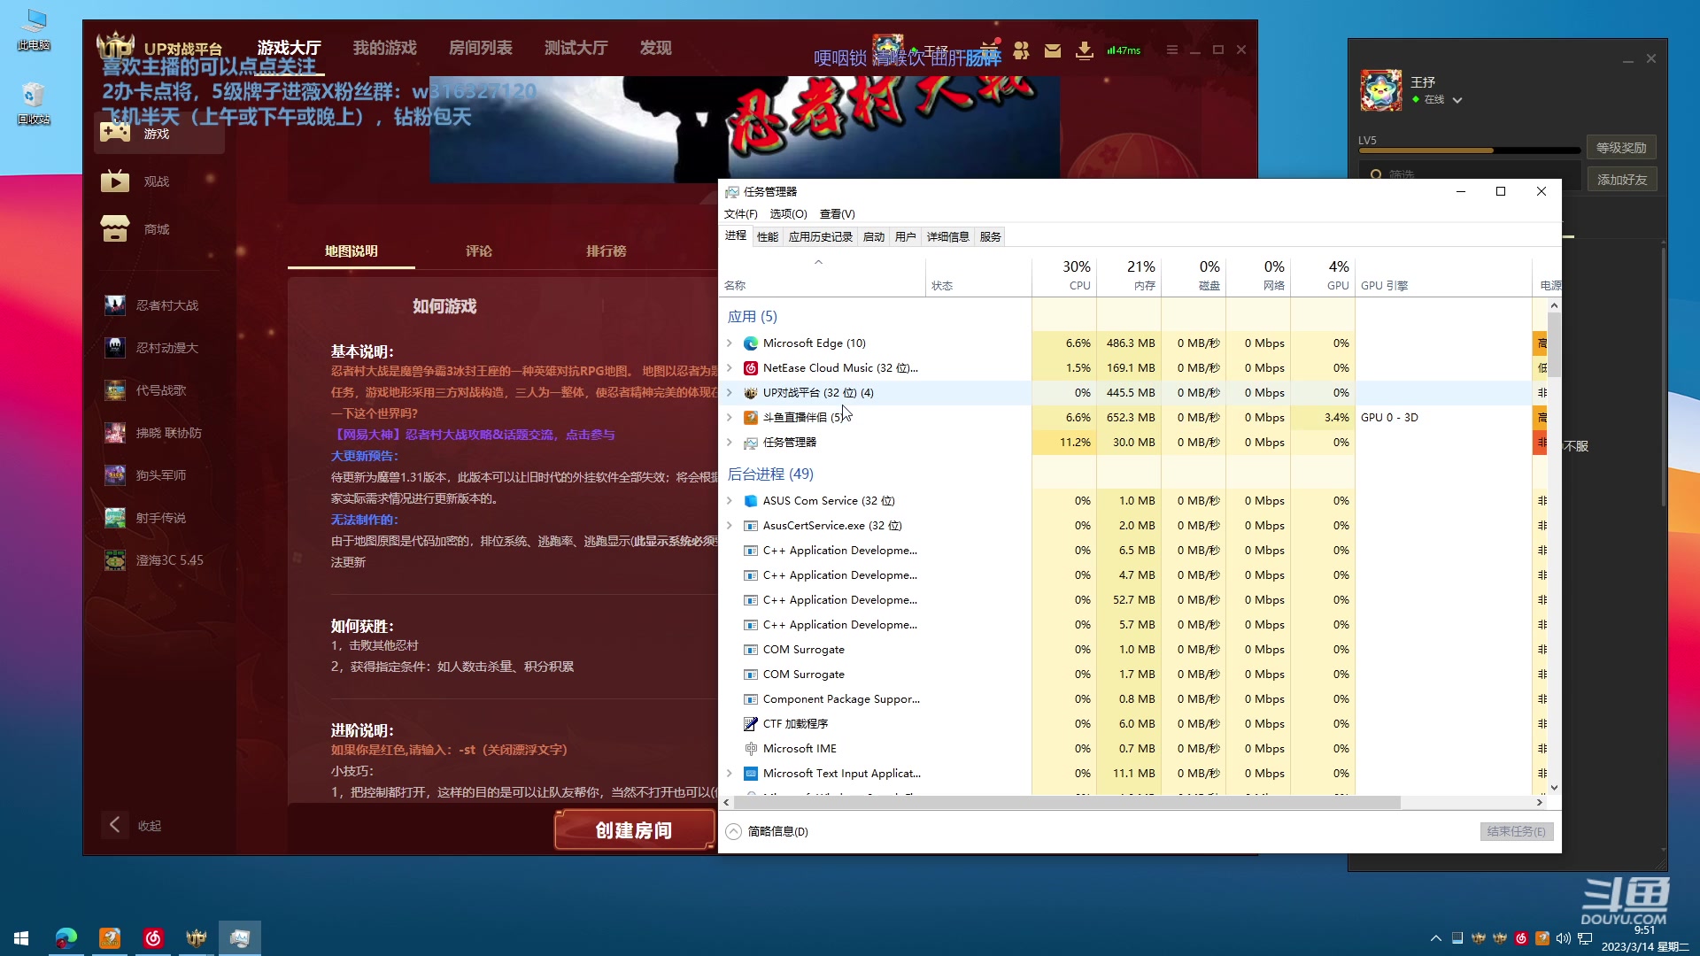Viewport: 1700px width, 956px height.
Task: Click 创建房间 button on game page
Action: 633,830
